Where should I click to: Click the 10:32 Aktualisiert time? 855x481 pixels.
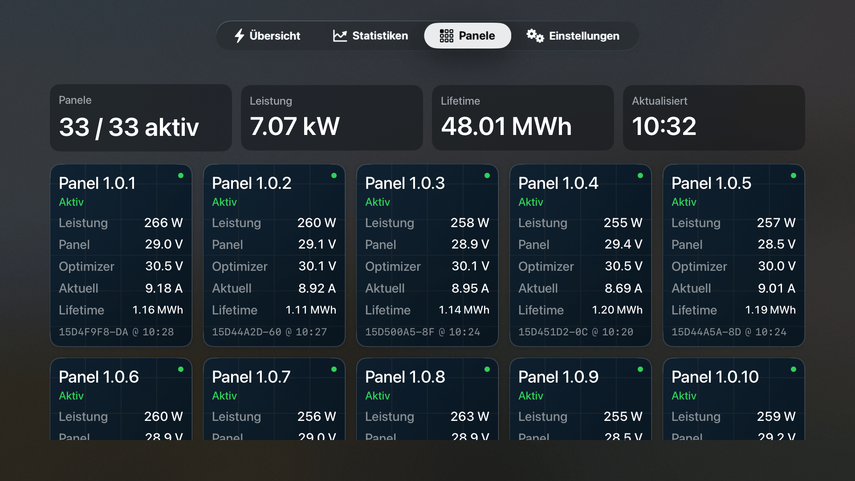tap(664, 126)
